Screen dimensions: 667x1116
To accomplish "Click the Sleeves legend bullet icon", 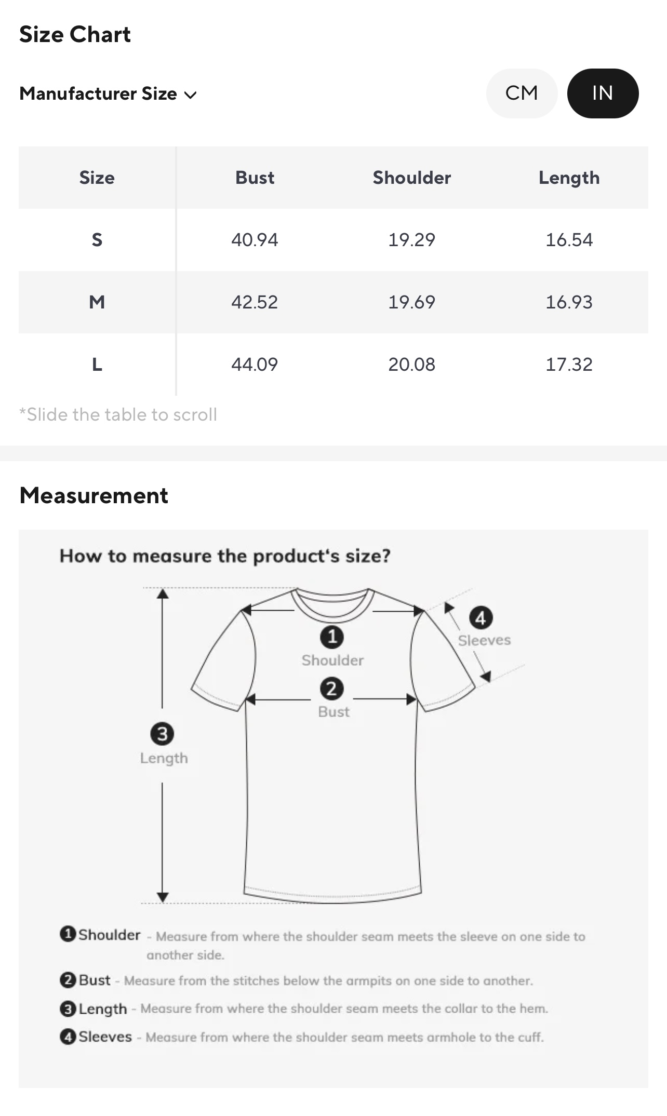I will click(68, 1037).
